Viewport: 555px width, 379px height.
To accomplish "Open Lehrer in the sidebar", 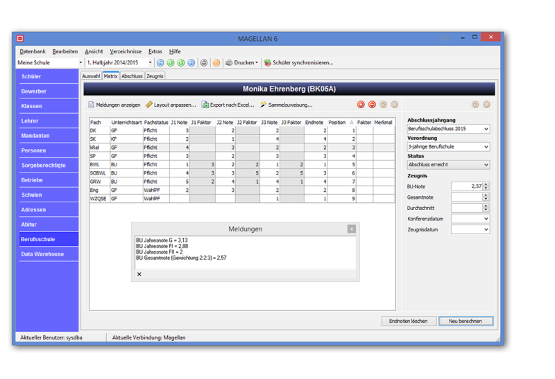I will pyautogui.click(x=49, y=121).
